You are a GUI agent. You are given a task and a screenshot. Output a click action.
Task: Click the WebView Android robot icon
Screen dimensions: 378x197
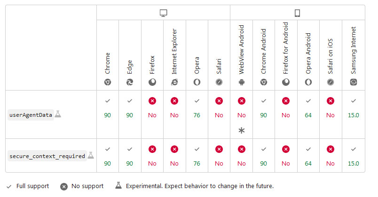[x=242, y=82]
